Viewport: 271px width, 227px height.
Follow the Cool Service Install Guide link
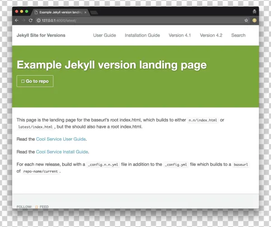(x=62, y=152)
